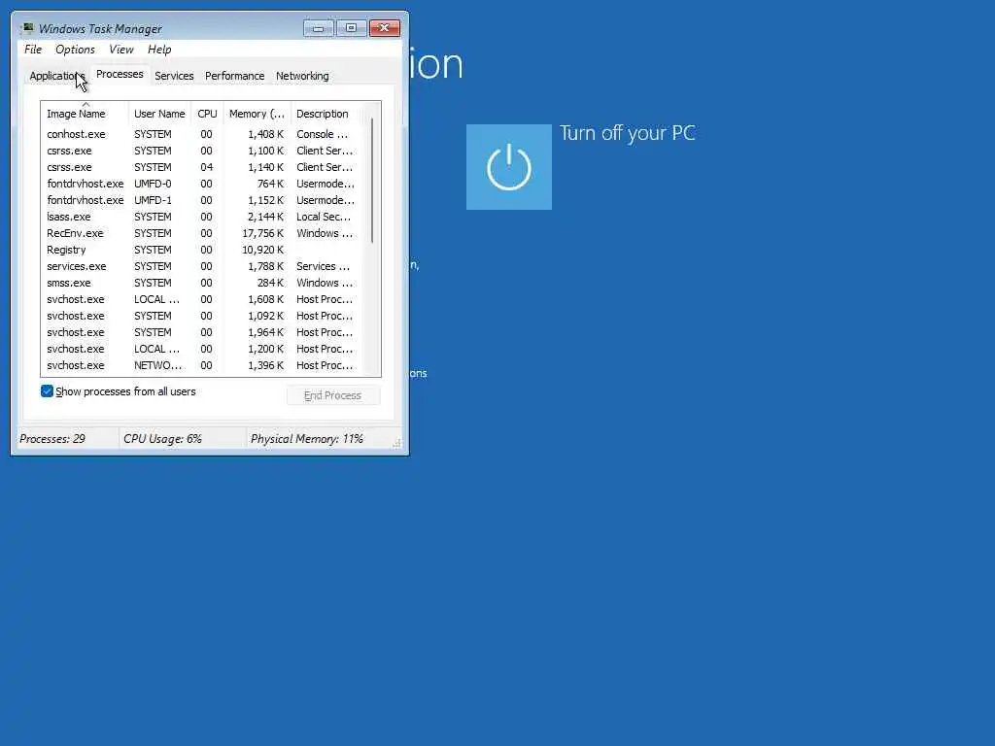Open the Help menu
995x746 pixels.
point(159,50)
